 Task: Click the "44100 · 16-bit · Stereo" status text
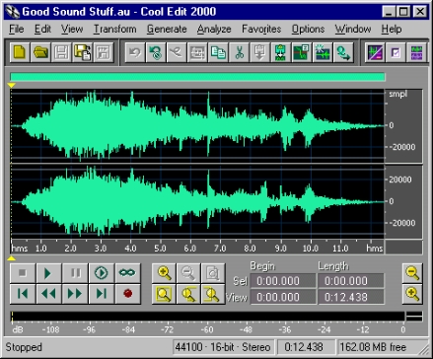pos(223,347)
